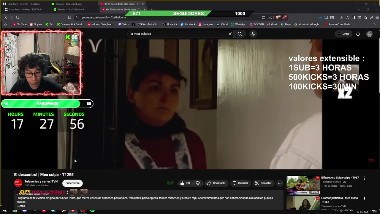Click the YouTube search magnifier button
Image resolution: width=380 pixels, height=214 pixels.
point(240,34)
